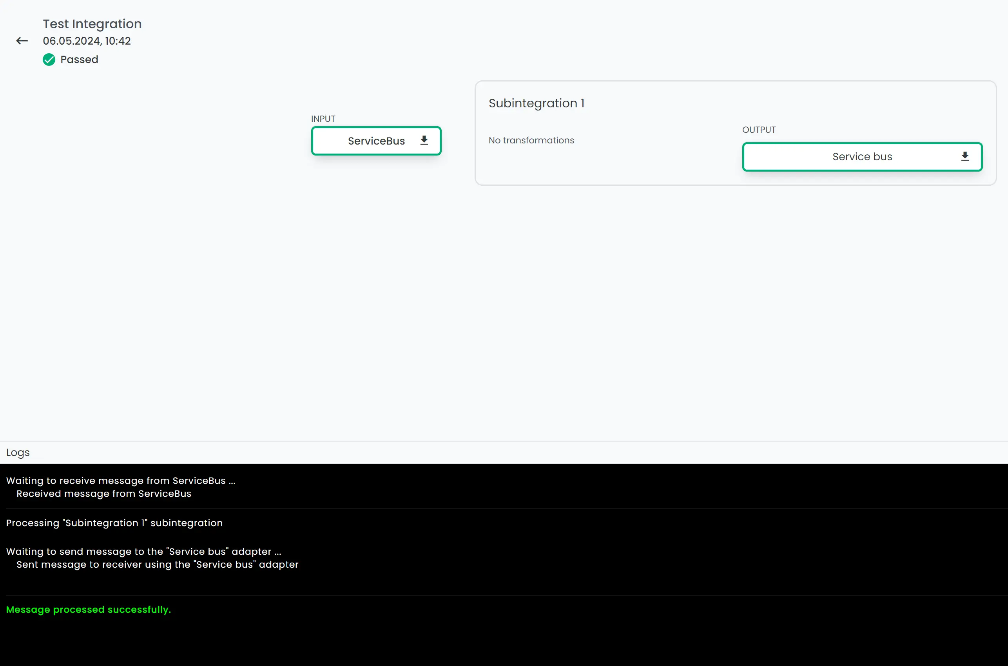Click the date 06.05.2024, 10:42

(x=87, y=41)
